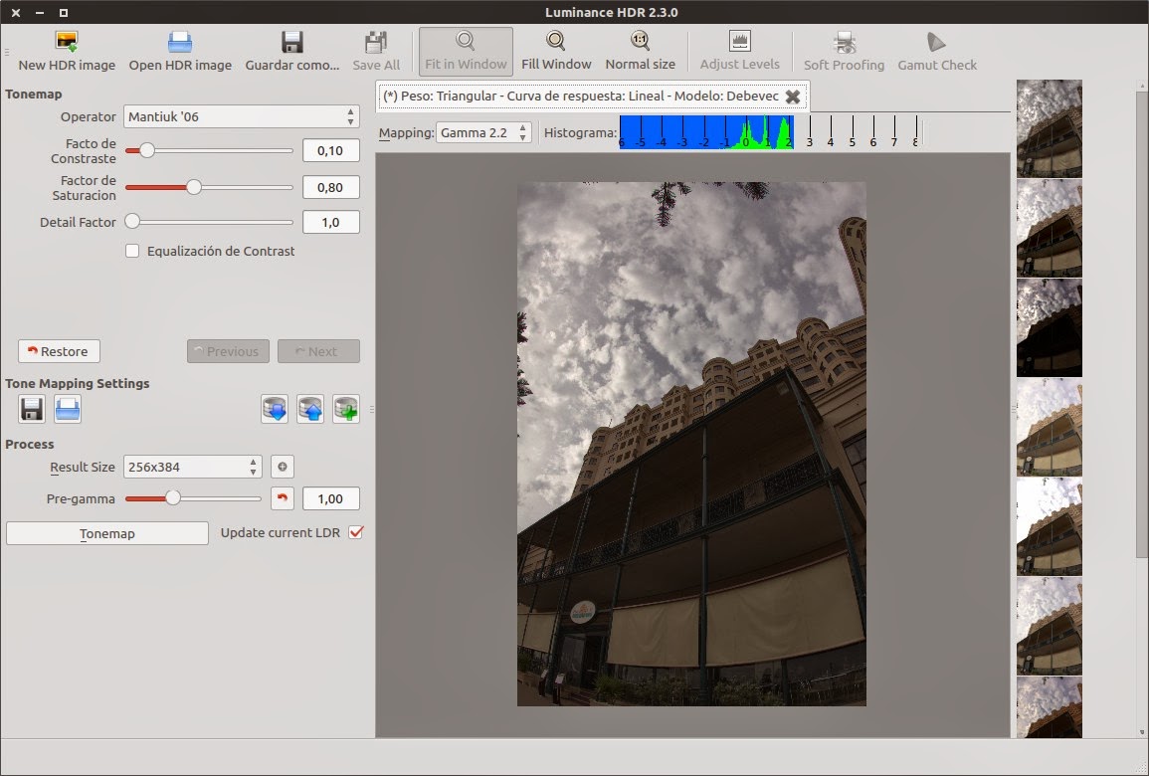Uncheck Update current LDR

click(355, 532)
